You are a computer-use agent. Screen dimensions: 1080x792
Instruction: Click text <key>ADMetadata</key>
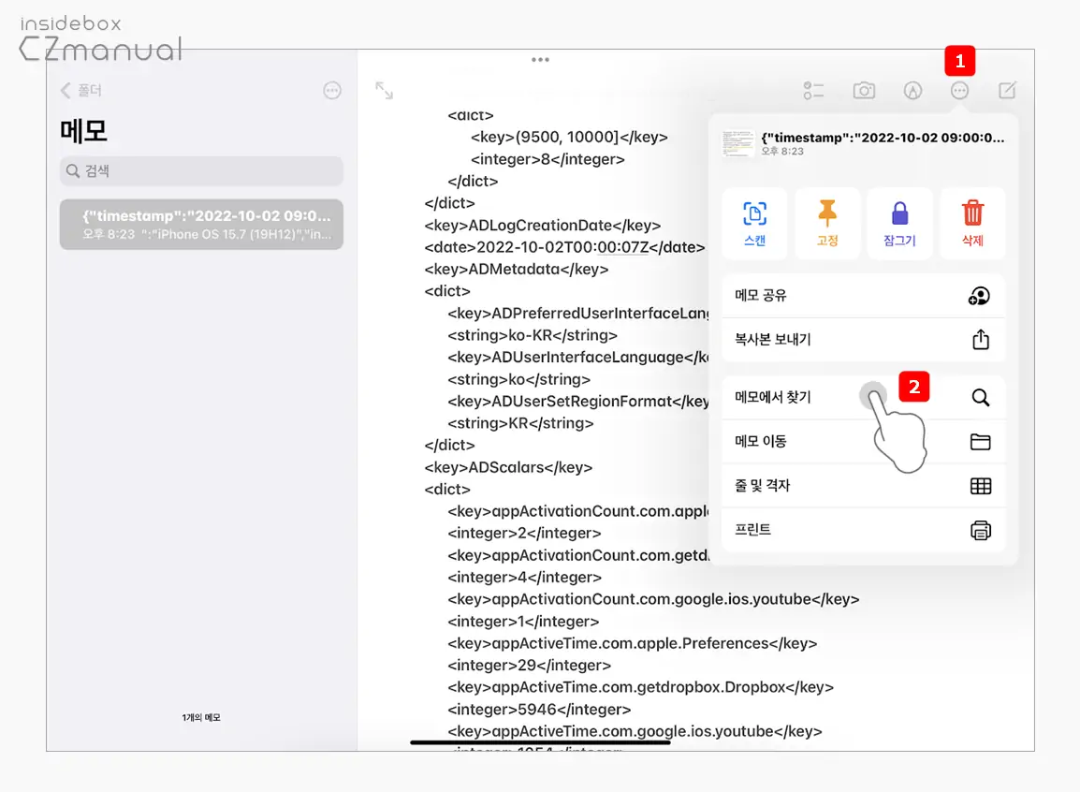[516, 270]
